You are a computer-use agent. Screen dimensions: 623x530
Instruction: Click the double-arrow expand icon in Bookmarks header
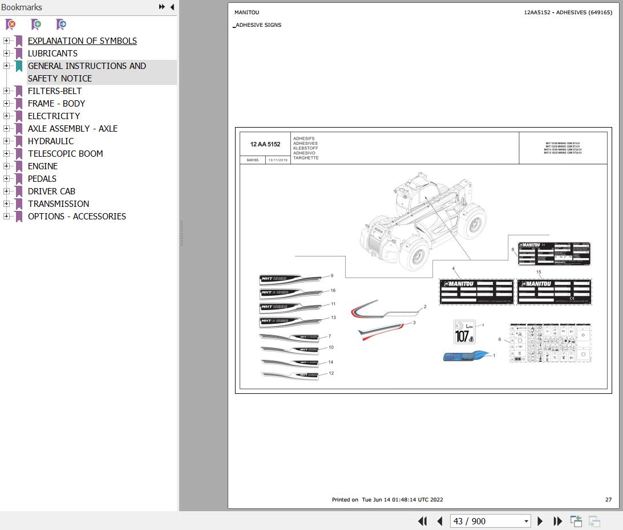[x=161, y=7]
